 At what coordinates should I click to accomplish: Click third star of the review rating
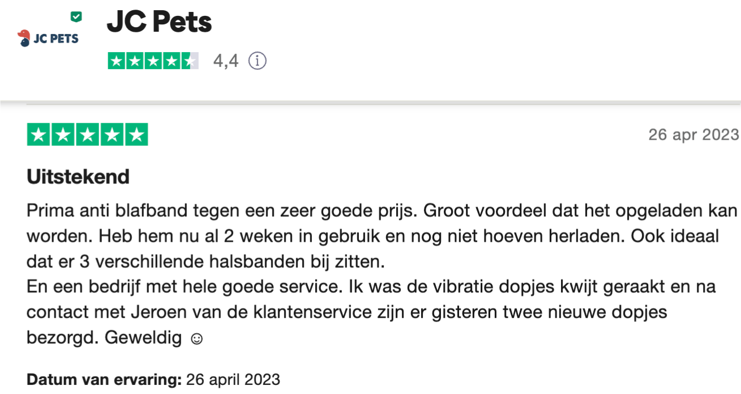click(88, 135)
